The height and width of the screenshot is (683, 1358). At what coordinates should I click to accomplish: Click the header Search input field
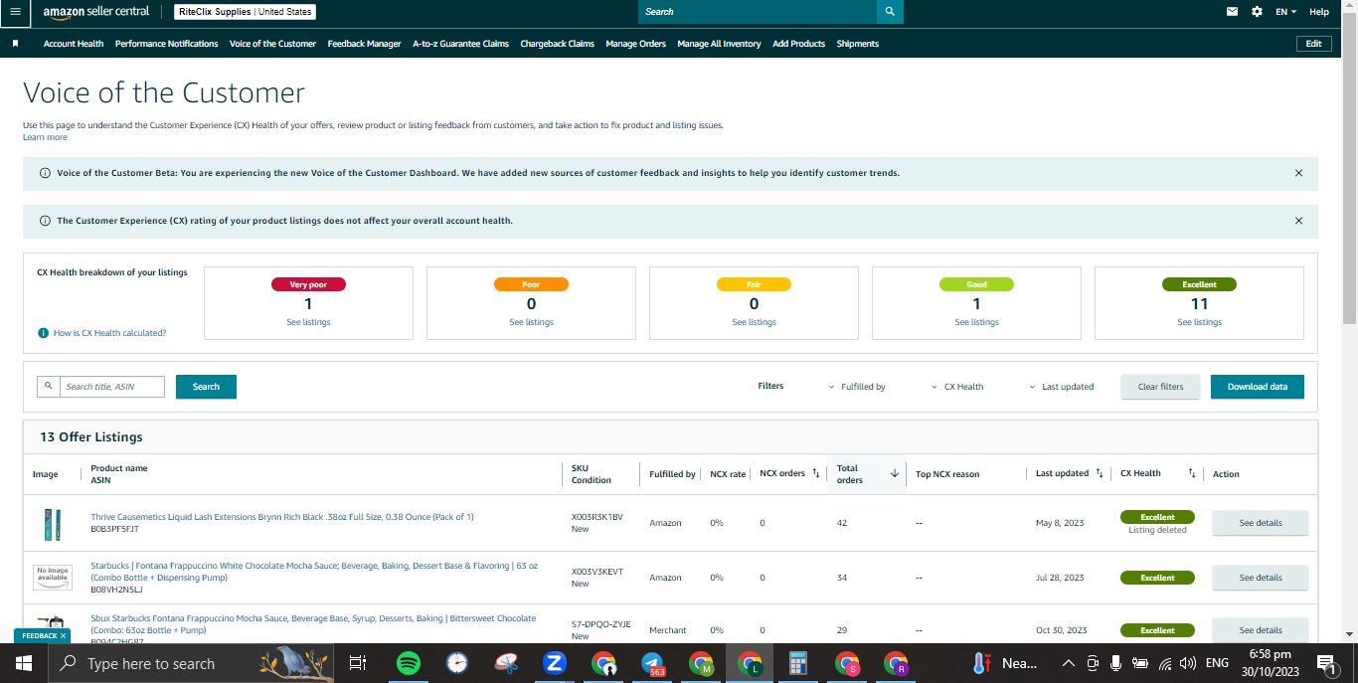(758, 12)
